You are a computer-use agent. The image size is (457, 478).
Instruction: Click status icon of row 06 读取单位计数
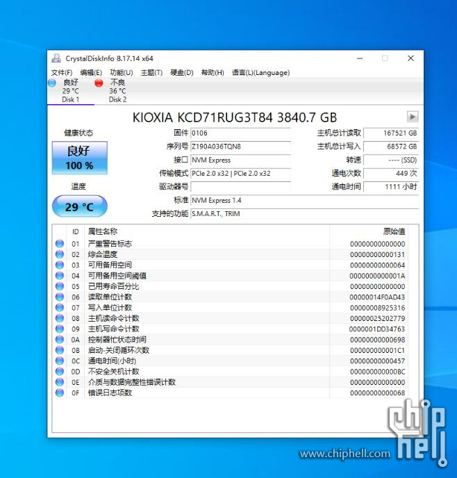coord(60,297)
